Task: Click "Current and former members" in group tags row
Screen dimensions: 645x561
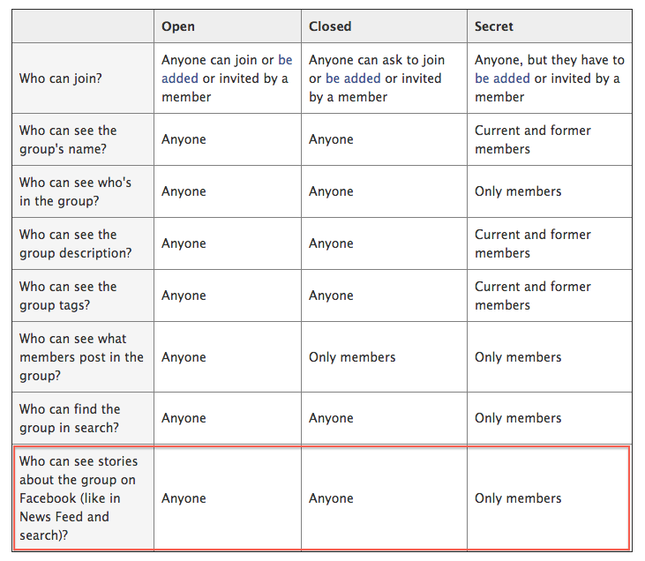Action: (x=532, y=295)
